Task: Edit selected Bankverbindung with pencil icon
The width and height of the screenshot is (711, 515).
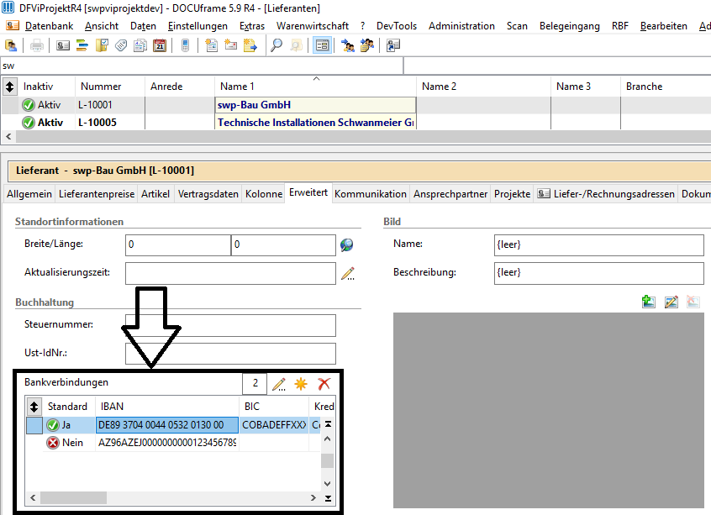Action: (279, 384)
